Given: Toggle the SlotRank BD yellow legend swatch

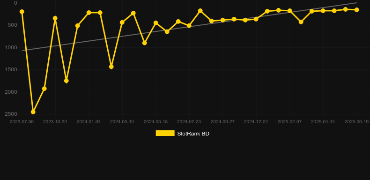Looking at the screenshot, I should coord(165,133).
